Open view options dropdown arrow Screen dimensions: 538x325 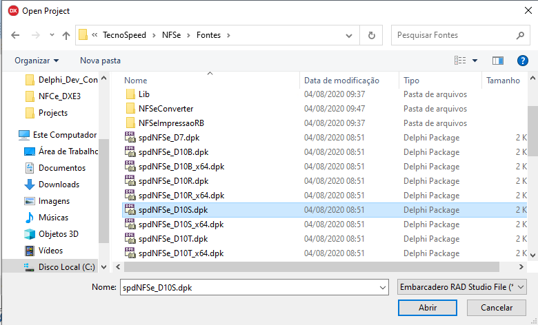(x=475, y=61)
